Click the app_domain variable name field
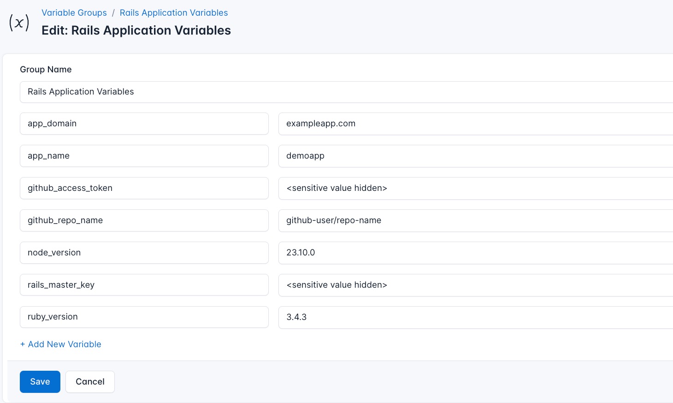The height and width of the screenshot is (403, 673). [x=144, y=124]
